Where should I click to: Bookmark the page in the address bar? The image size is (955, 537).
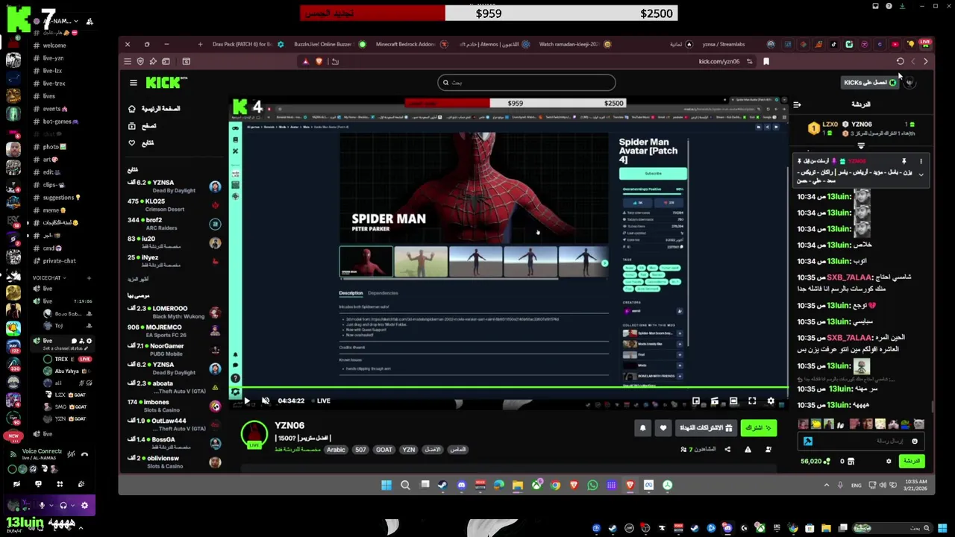[x=765, y=62]
